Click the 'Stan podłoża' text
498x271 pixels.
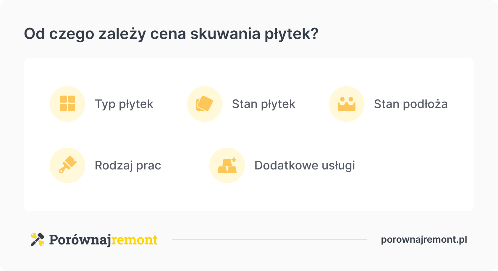[410, 104]
